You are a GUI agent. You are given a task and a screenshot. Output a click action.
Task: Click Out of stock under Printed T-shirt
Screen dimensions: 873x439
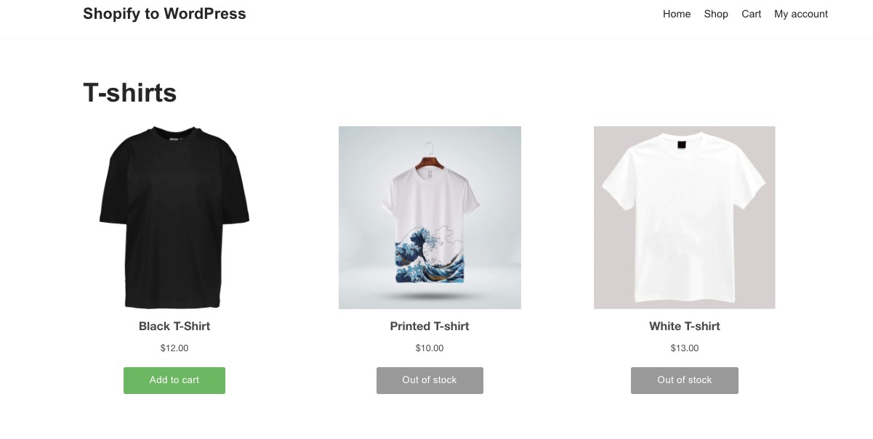point(430,380)
